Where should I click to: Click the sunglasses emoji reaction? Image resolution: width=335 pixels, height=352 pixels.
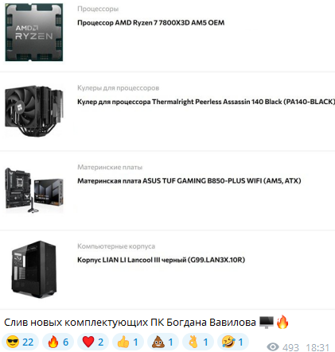[20, 342]
